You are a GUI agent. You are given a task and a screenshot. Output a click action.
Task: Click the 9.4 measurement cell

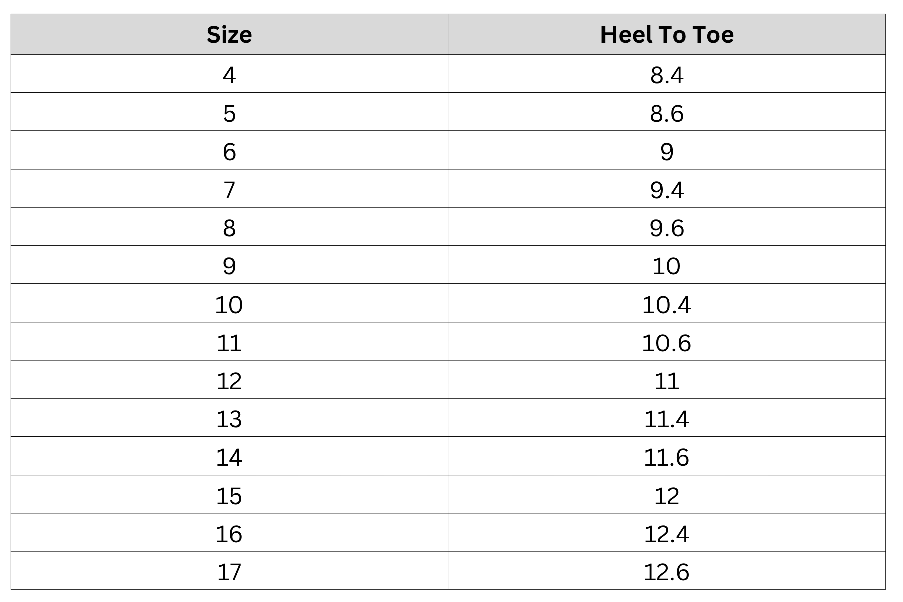[667, 188]
